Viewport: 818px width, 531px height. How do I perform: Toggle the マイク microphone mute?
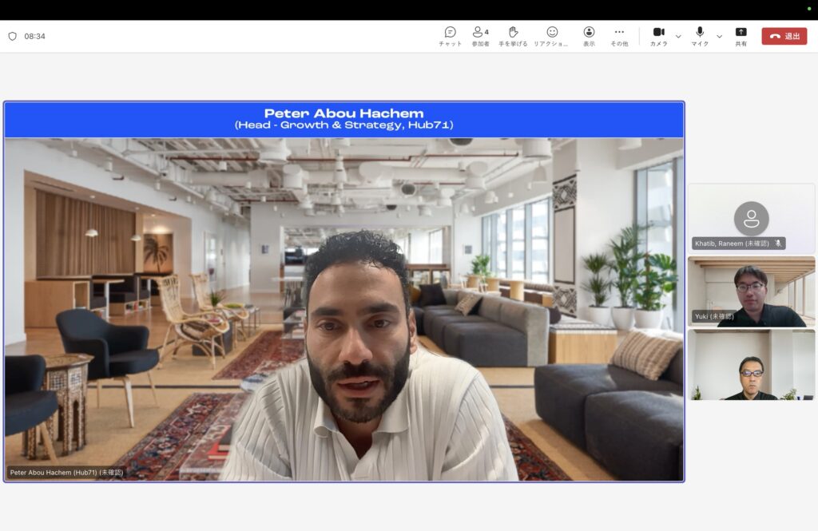point(700,36)
